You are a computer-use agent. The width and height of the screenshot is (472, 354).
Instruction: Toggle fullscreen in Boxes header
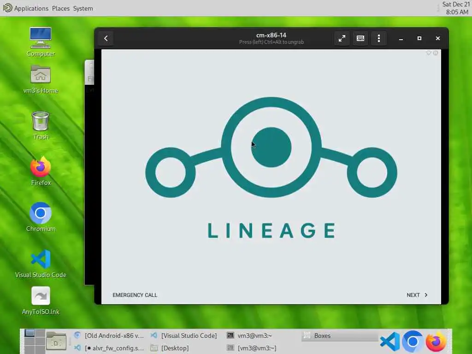[342, 38]
